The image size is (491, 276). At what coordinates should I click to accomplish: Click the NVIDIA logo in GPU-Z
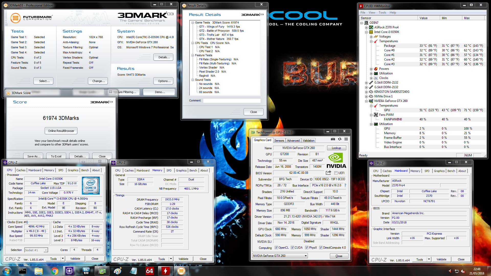(x=336, y=160)
